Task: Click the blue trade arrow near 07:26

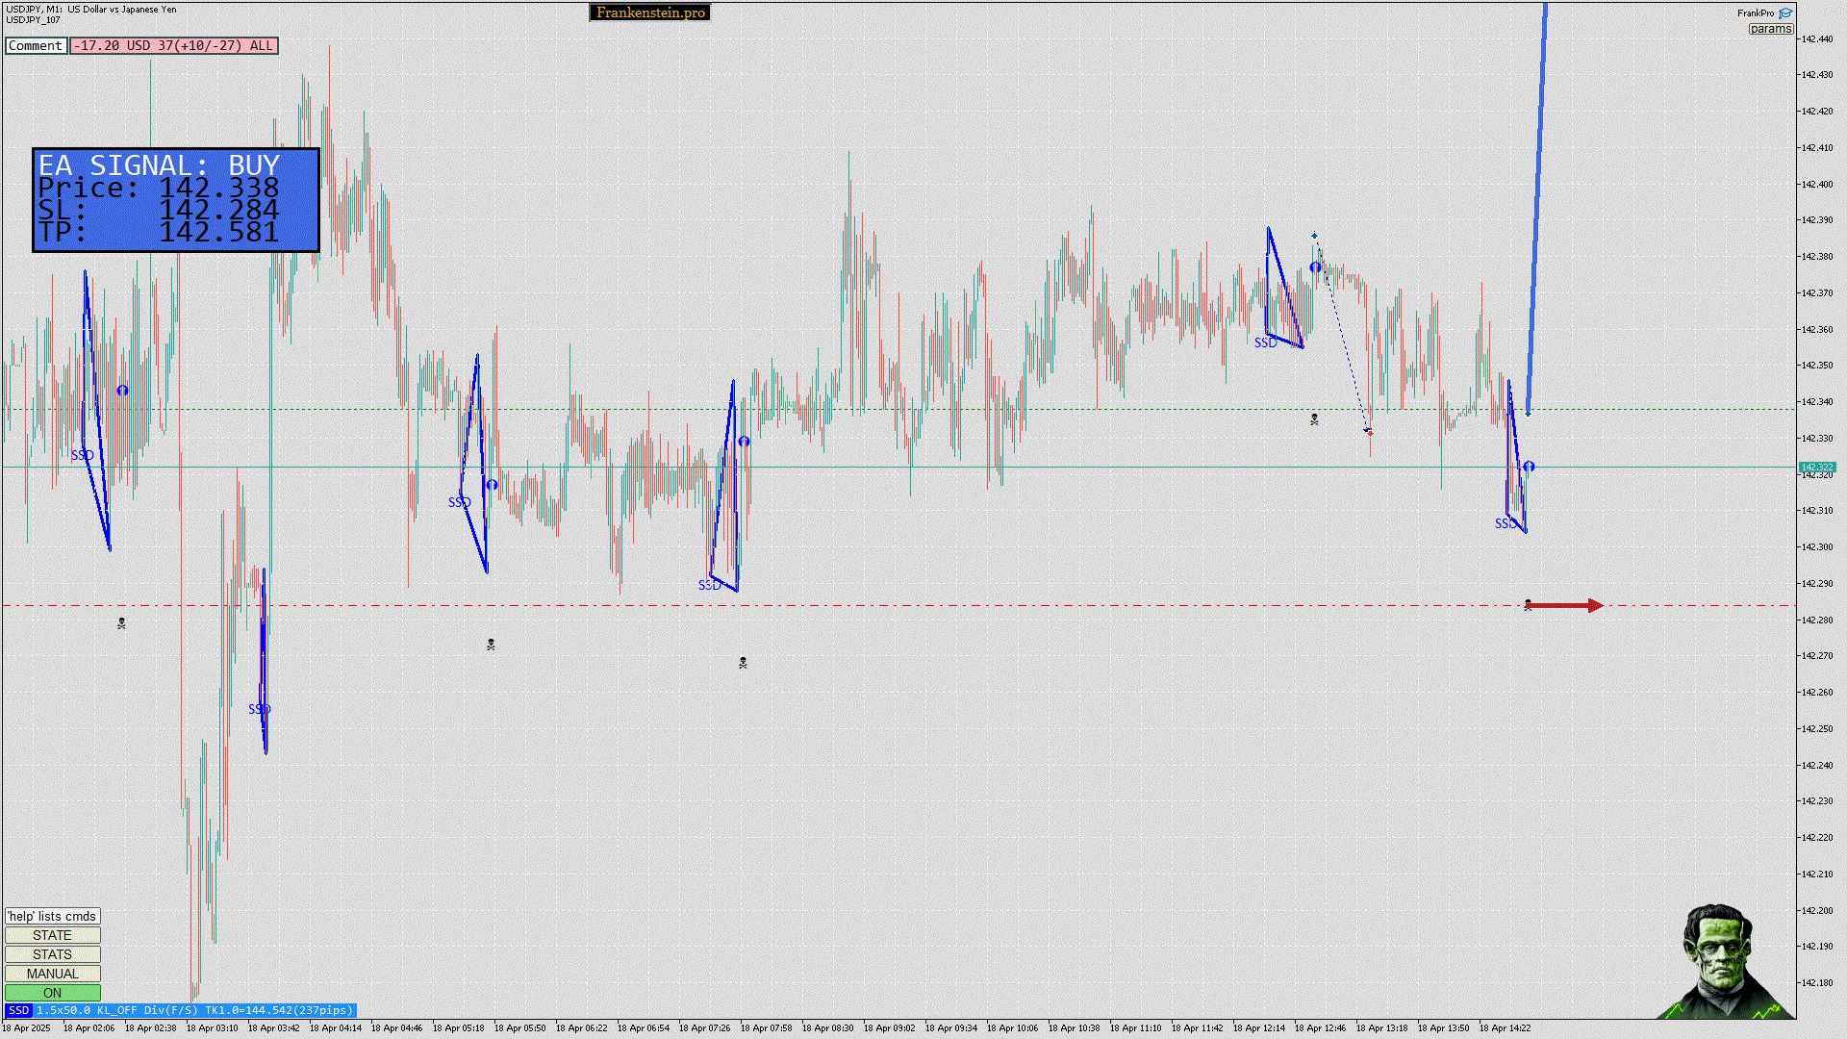Action: click(x=744, y=442)
